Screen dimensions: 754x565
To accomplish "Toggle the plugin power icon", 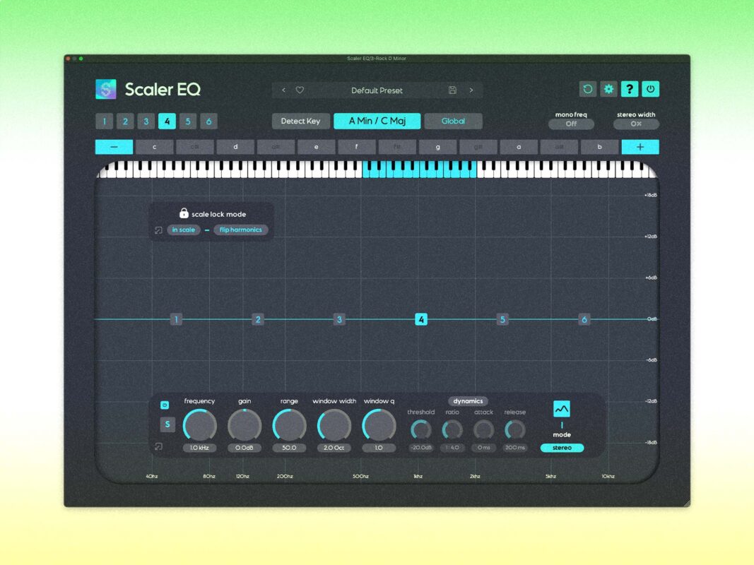I will coord(651,89).
